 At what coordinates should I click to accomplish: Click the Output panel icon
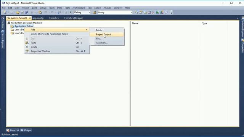22,130
